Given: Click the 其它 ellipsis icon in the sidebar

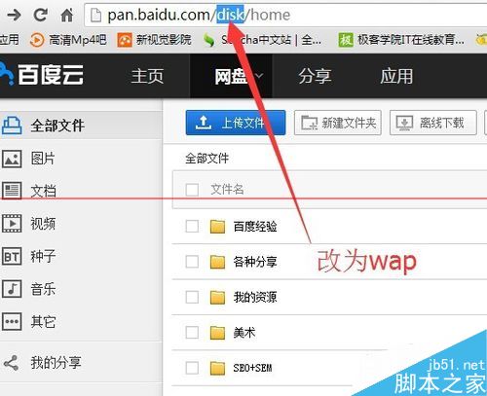Looking at the screenshot, I should click(12, 321).
